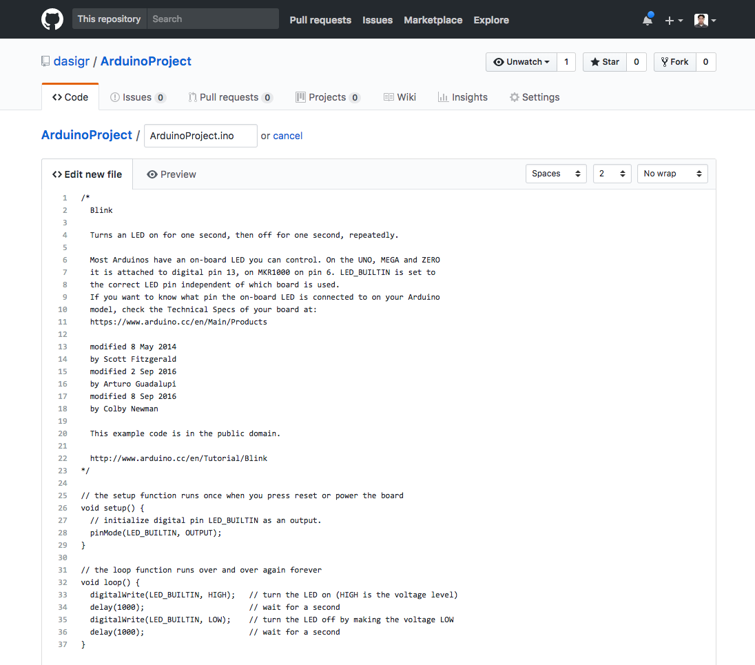Fork the ArduinoProject repository
Image resolution: width=755 pixels, height=665 pixels.
(x=674, y=61)
